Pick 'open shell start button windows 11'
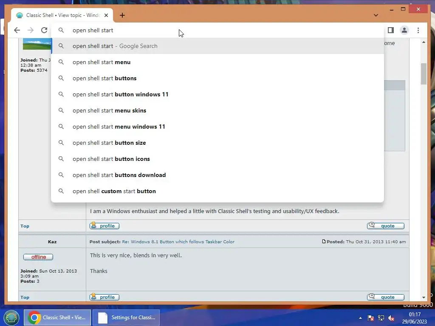Screen dimensions: 435x326 point(217,94)
